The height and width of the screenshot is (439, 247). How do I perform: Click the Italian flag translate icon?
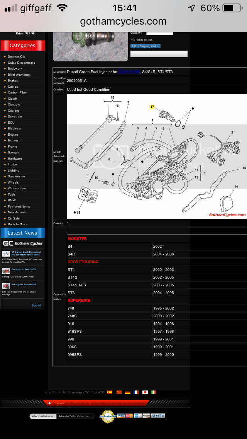(153, 392)
